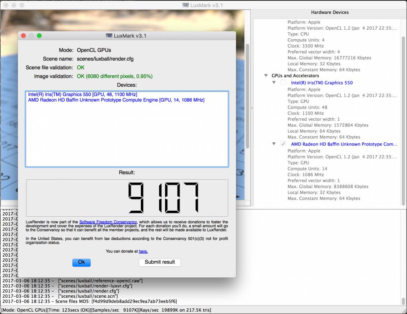Click 'Compute Units: 48' entry

[307, 107]
